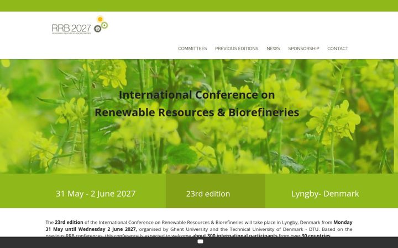Click the Lyngby- Denmark panel
The width and height of the screenshot is (398, 248).
tap(332, 191)
